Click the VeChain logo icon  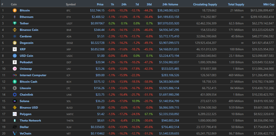coord(15,134)
